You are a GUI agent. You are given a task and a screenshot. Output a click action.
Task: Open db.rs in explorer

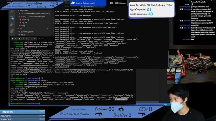[23, 35]
